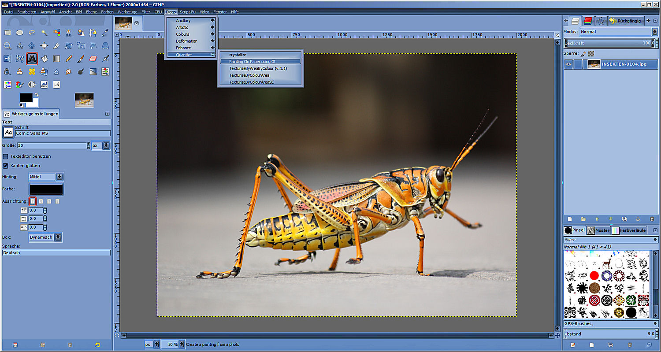
Task: Select the Ellipse Select tool
Action: coord(20,33)
